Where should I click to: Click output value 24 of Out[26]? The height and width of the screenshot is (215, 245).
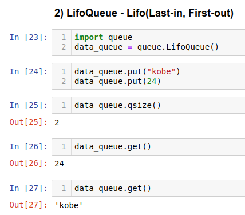tap(59, 164)
